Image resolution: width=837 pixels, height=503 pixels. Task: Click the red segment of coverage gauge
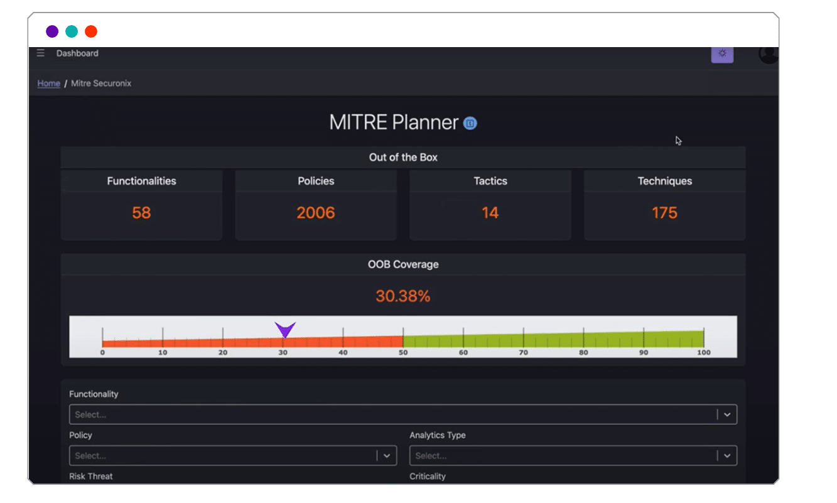tap(252, 342)
